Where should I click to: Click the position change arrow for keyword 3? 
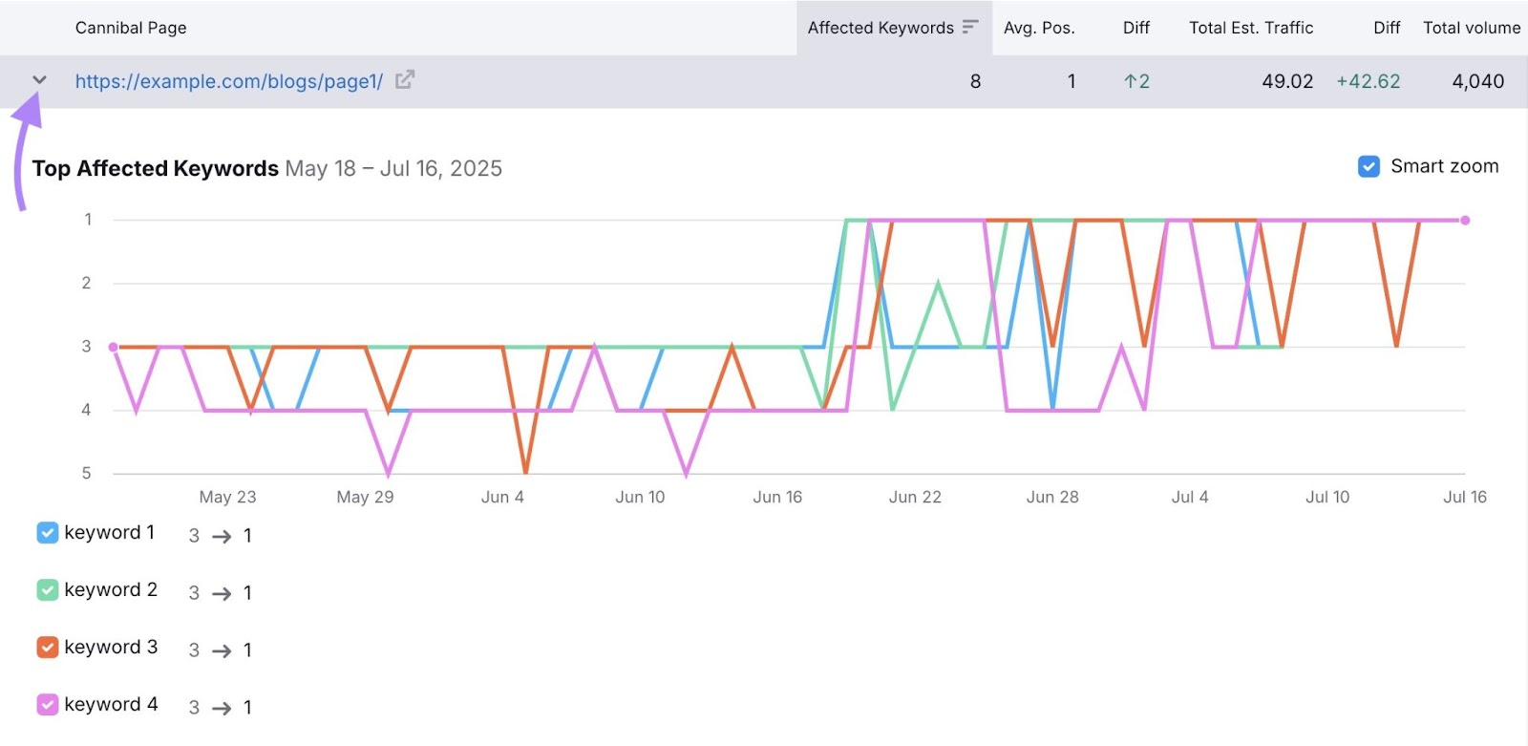pyautogui.click(x=222, y=651)
